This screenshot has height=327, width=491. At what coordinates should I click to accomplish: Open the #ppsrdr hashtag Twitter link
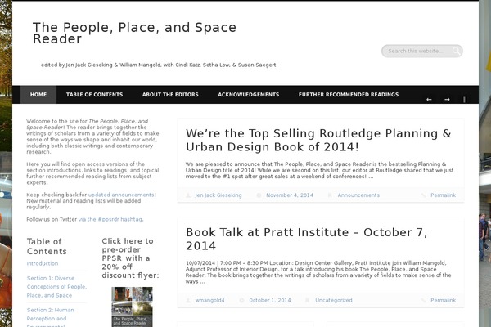[x=110, y=219]
